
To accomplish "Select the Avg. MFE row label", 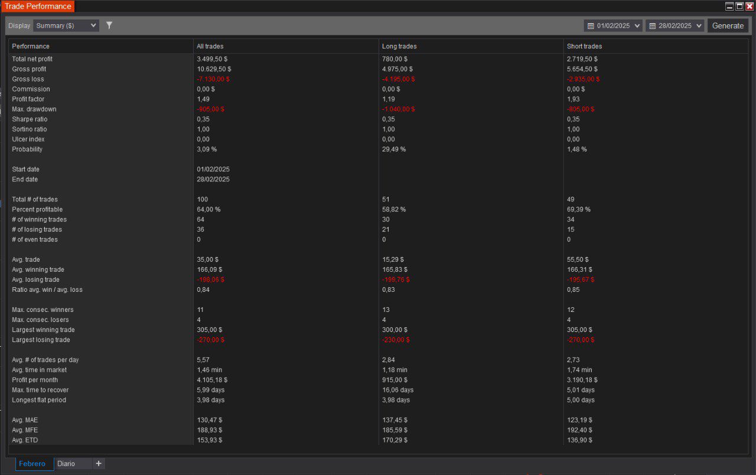I will pos(25,431).
